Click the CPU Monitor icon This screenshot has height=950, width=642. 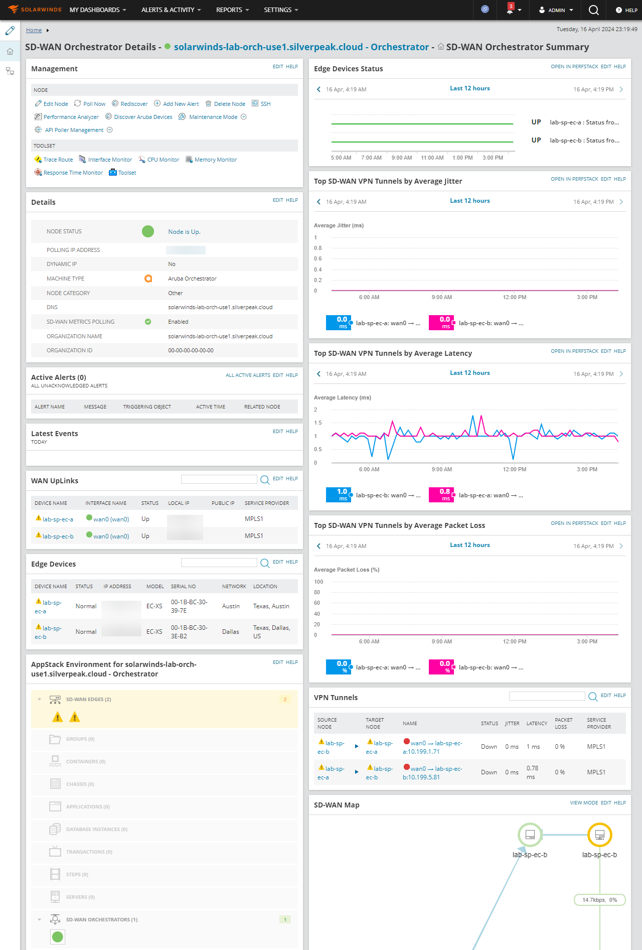(x=142, y=159)
